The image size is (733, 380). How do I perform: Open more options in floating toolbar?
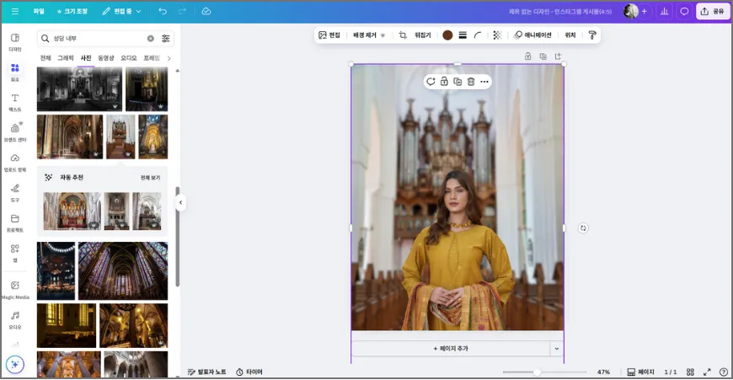tap(484, 82)
